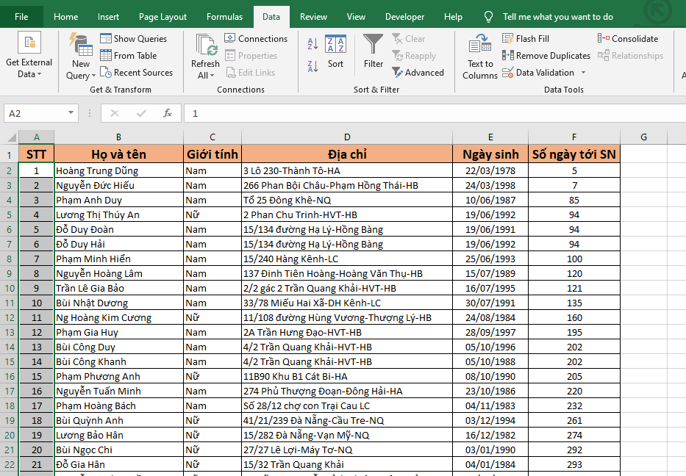Click Flash Fill in Data Tools
The image size is (686, 476).
[526, 38]
